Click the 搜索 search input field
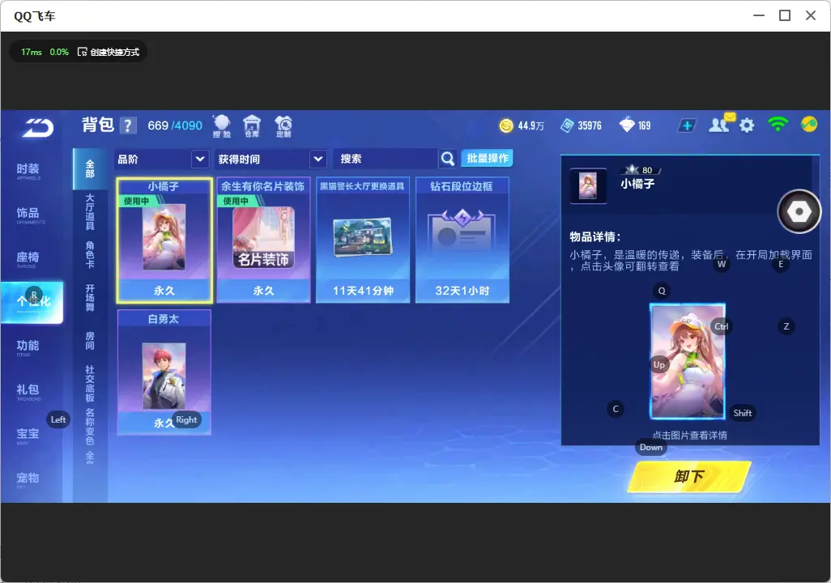831x583 pixels. point(386,159)
